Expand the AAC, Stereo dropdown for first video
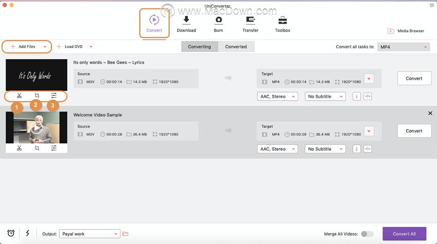This screenshot has height=244, width=437. 277,97
